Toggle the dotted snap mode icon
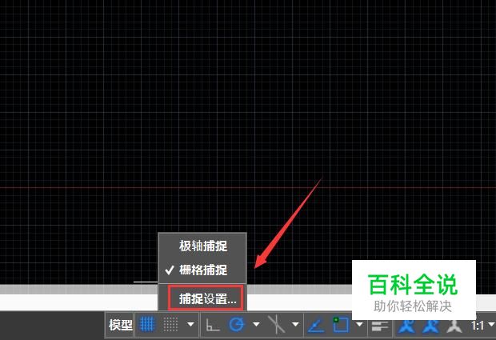This screenshot has height=340, width=496. coord(171,324)
